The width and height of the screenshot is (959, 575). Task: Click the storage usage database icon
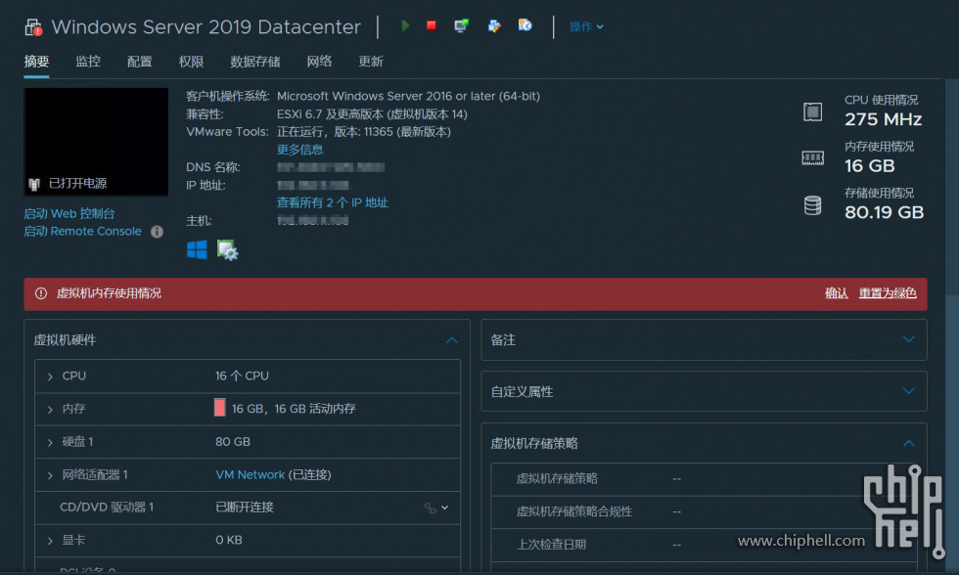812,205
